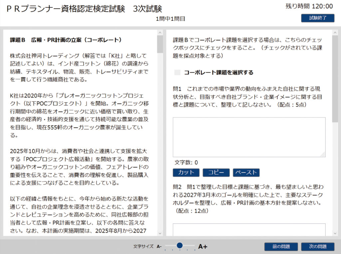
Task: Check the コーポレート課題を選択する checkbox
Action: [177, 72]
